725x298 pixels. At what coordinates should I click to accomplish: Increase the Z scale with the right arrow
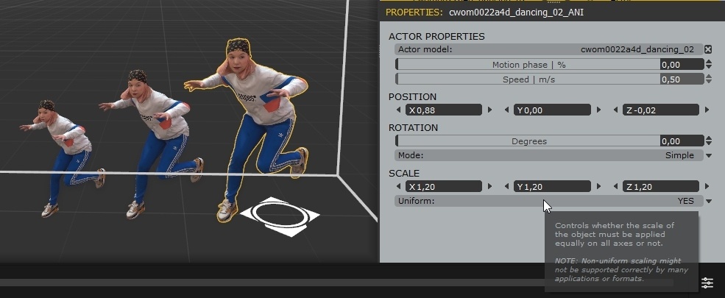tap(707, 187)
